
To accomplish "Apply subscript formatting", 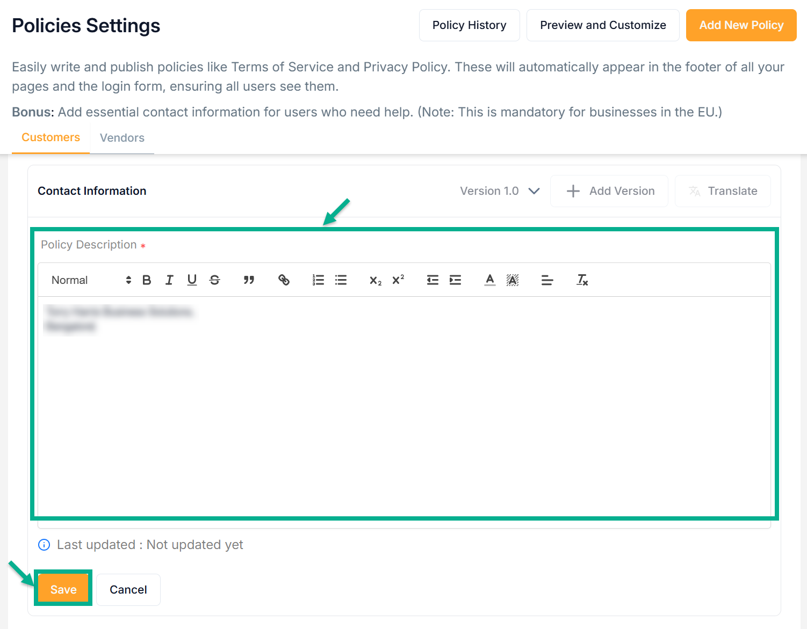I will pos(376,280).
